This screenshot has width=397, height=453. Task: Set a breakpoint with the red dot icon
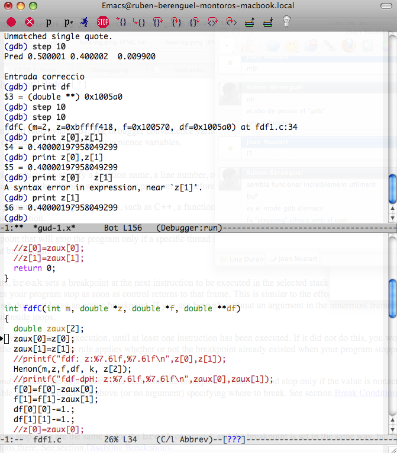(11, 22)
